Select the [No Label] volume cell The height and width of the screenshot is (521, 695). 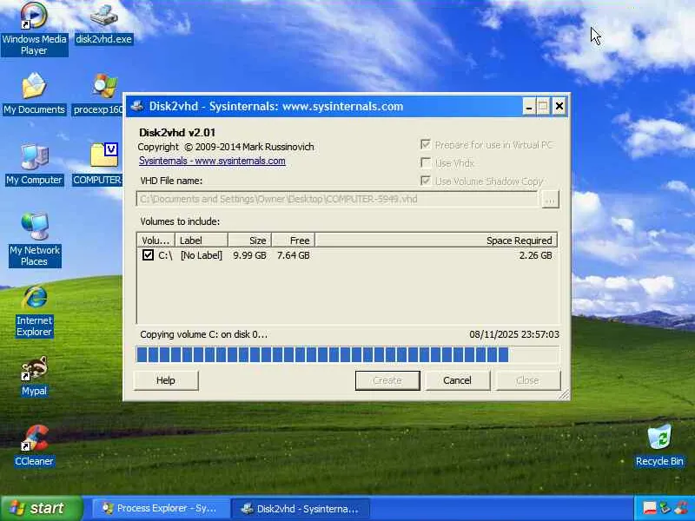(202, 255)
